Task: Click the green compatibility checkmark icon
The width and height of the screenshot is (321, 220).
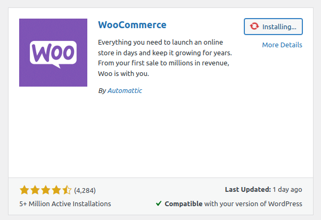Action: point(159,204)
